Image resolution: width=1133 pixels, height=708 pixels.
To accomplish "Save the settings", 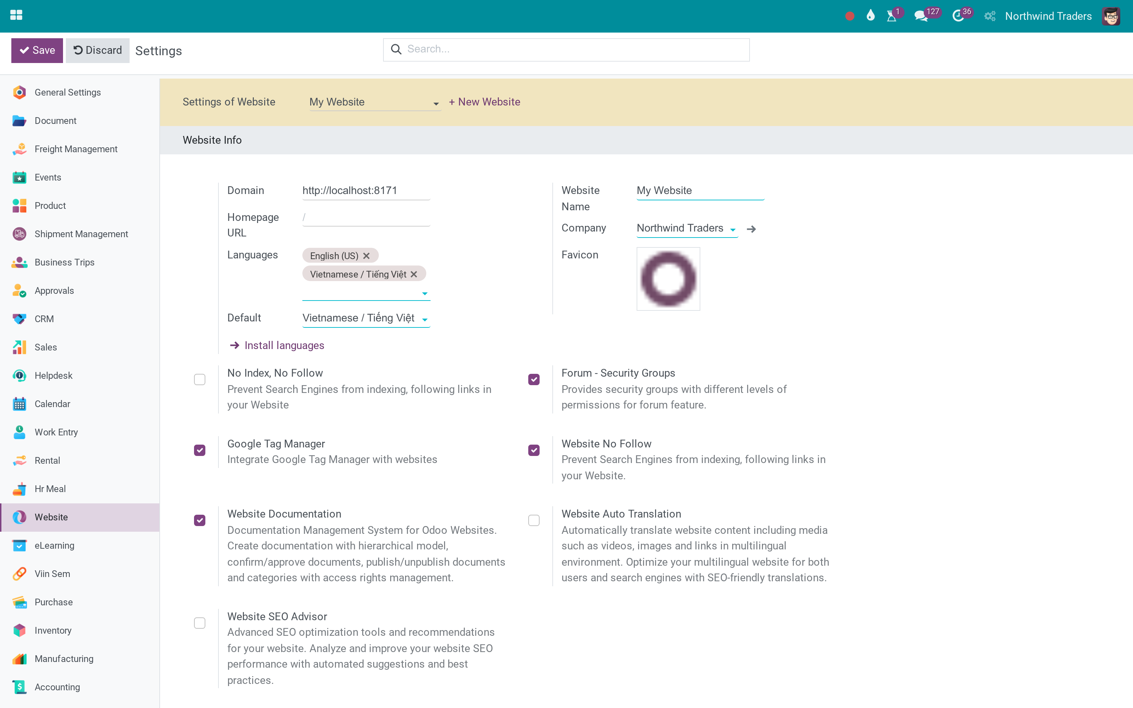I will tap(37, 50).
